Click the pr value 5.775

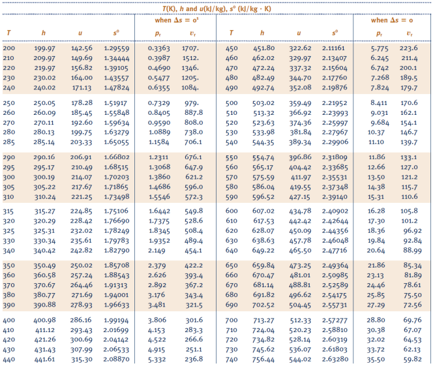pos(380,48)
